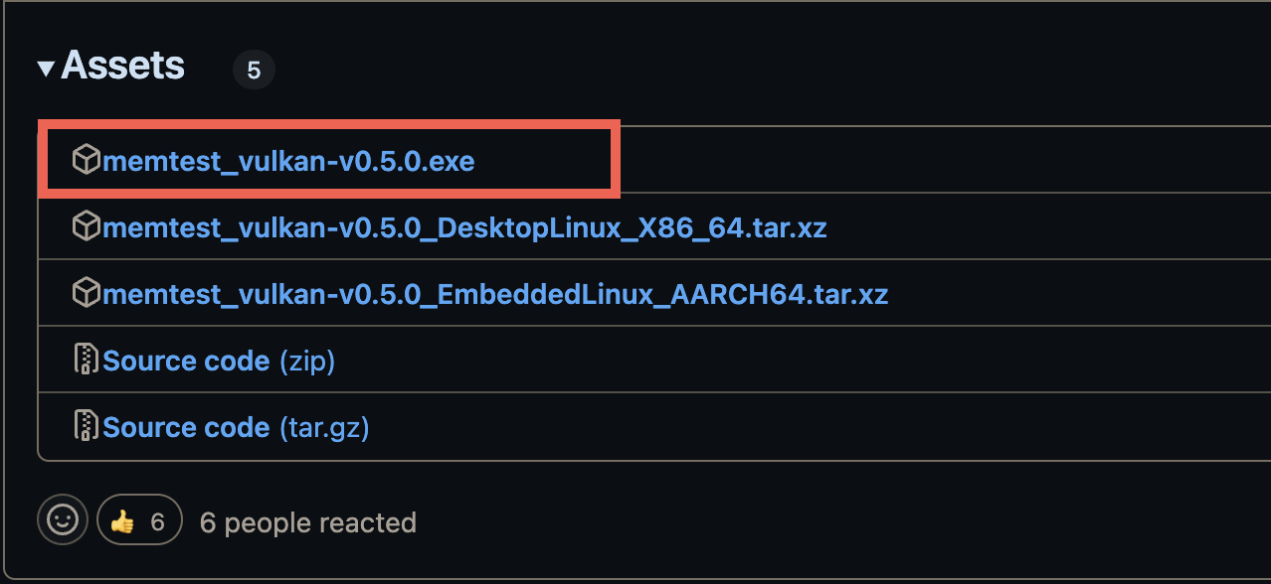Download the Source code tar.gz link
Image resolution: width=1271 pixels, height=584 pixels.
pyautogui.click(x=186, y=427)
